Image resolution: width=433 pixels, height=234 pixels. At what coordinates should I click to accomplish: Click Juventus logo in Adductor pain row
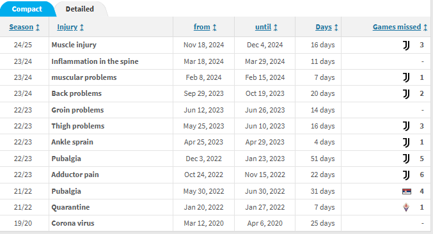point(406,175)
